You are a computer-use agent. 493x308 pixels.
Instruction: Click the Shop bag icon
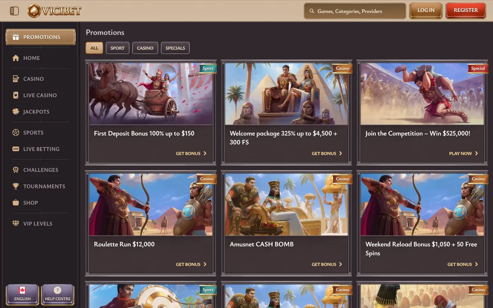pyautogui.click(x=16, y=202)
